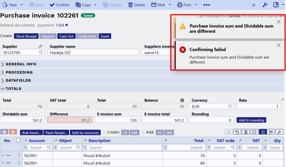
Task: Click Create FA button
Action: pos(125,132)
